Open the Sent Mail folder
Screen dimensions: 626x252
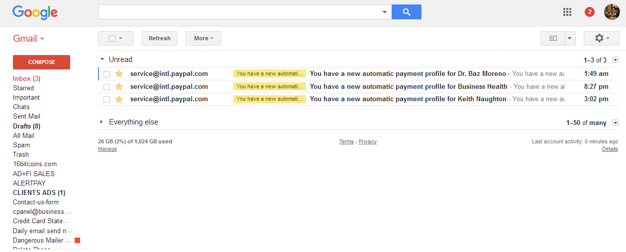coord(26,117)
